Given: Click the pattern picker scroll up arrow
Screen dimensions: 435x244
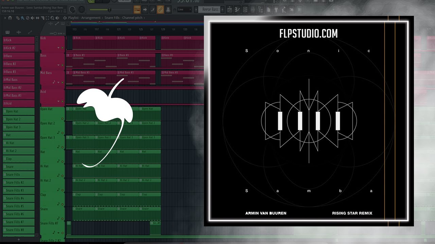Looking at the screenshot, I should tap(37, 41).
